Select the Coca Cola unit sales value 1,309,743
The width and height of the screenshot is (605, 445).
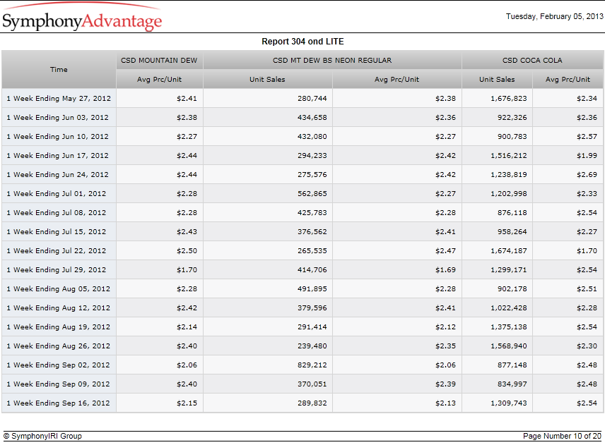click(509, 403)
